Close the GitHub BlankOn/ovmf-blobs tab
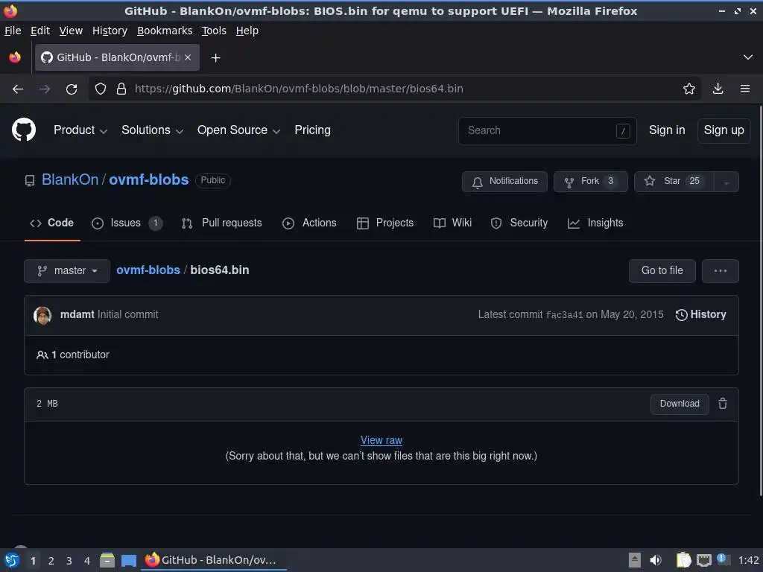Image resolution: width=763 pixels, height=572 pixels. point(188,57)
